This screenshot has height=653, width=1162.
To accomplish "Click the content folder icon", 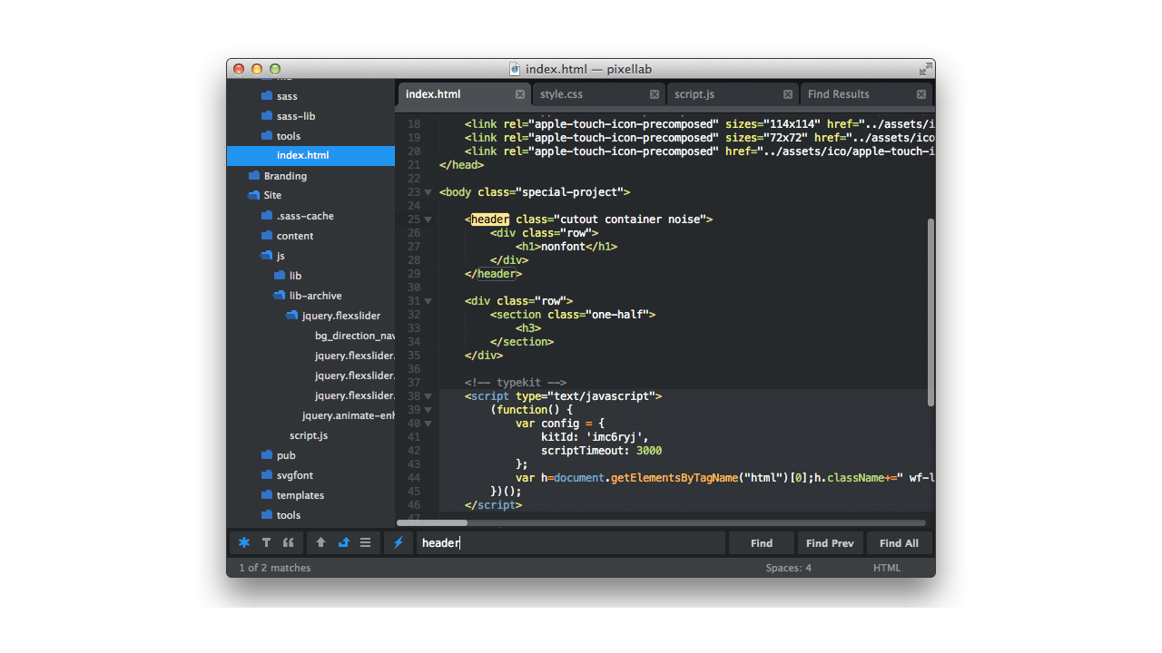I will coord(267,235).
